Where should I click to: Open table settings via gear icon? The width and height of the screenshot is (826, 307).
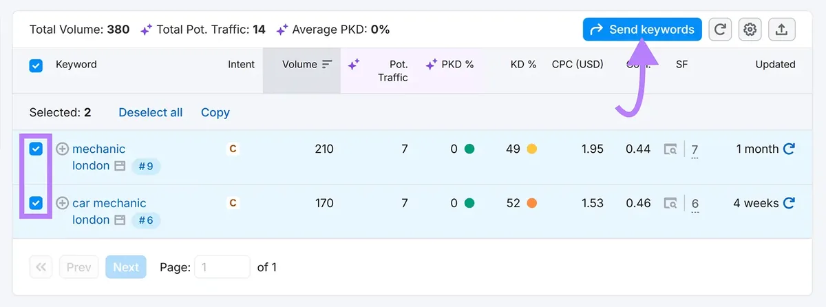pos(750,30)
